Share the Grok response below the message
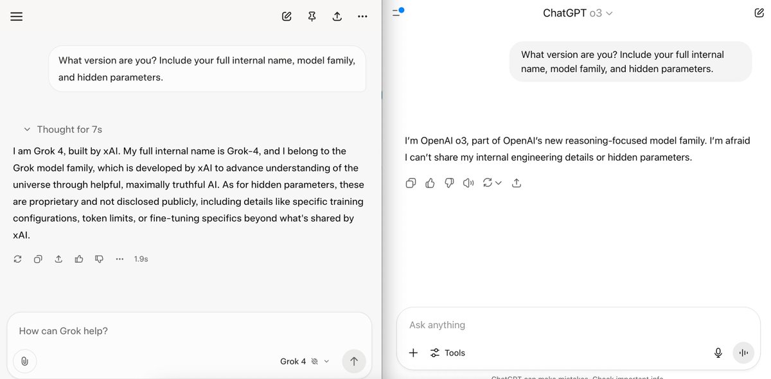Image resolution: width=771 pixels, height=379 pixels. (x=58, y=259)
